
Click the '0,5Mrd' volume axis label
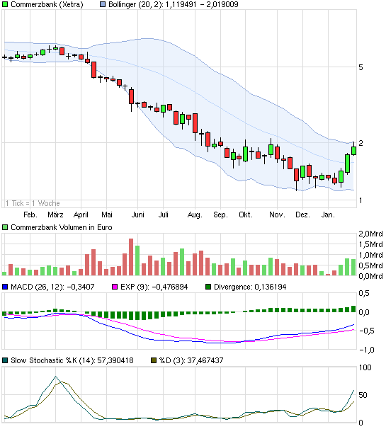click(x=370, y=265)
